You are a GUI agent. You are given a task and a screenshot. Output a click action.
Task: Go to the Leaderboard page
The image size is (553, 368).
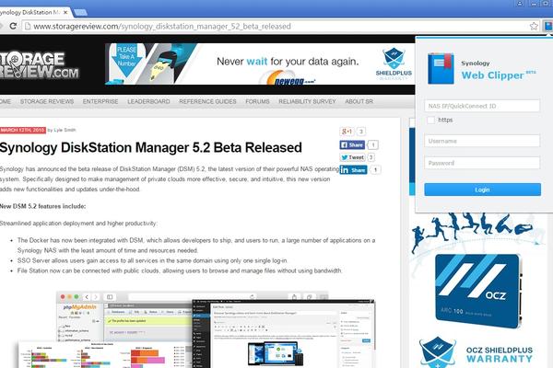pyautogui.click(x=148, y=101)
